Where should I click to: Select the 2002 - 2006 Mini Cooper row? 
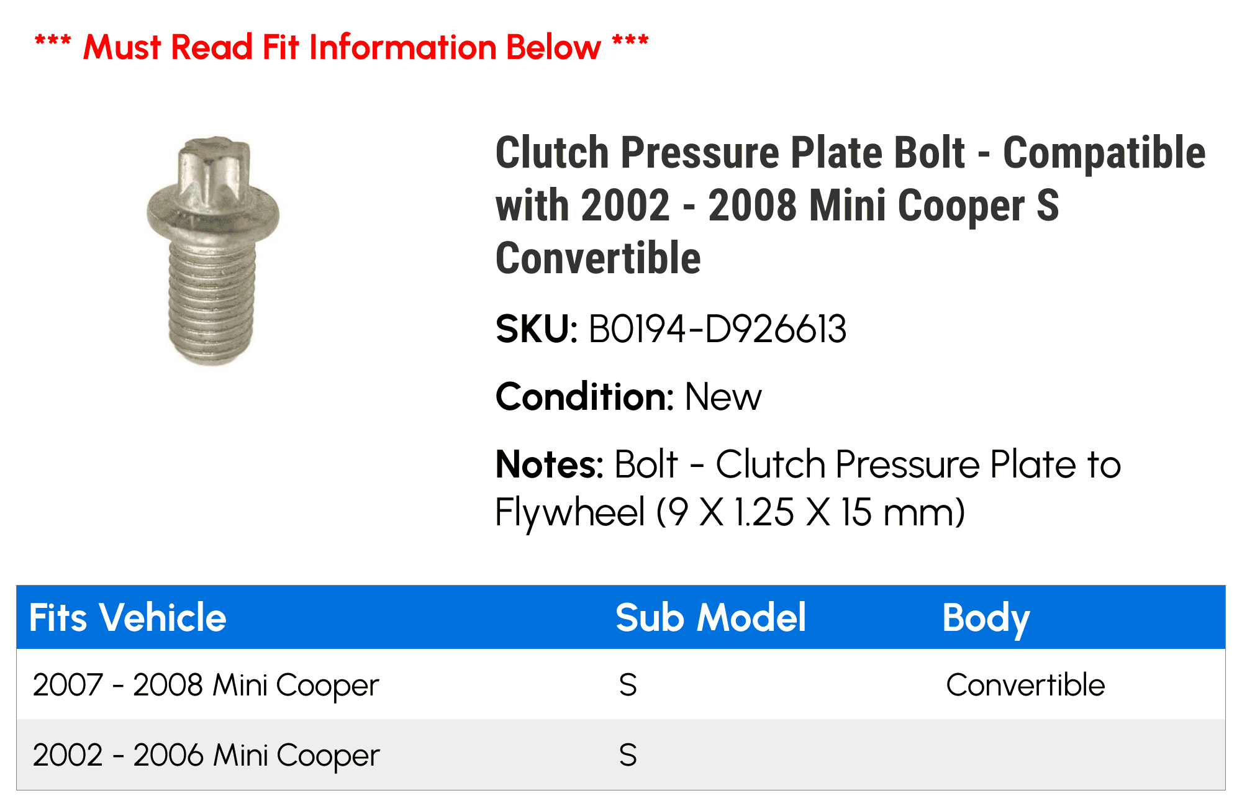pyautogui.click(x=206, y=755)
